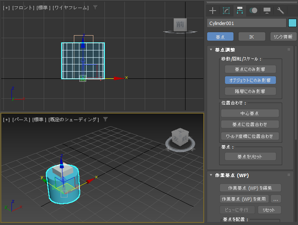
Task: Switch to the リンク情報 tab
Action: point(283,36)
